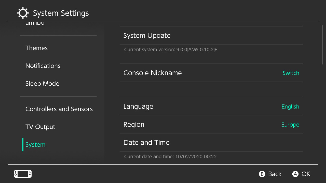This screenshot has height=183, width=326.
Task: Click the English language value
Action: 290,107
